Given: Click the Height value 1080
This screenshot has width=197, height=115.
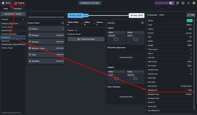Looking at the screenshot, I should click(189, 45).
